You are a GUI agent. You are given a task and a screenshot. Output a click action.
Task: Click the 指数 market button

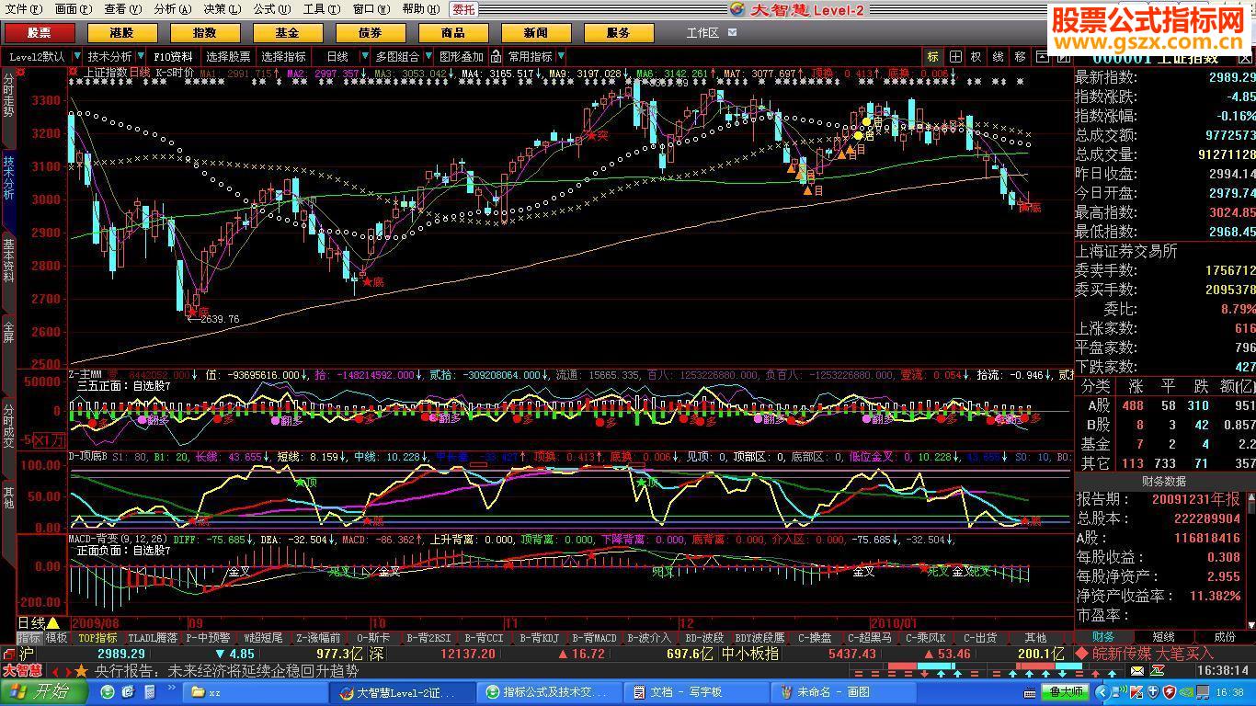pyautogui.click(x=204, y=33)
